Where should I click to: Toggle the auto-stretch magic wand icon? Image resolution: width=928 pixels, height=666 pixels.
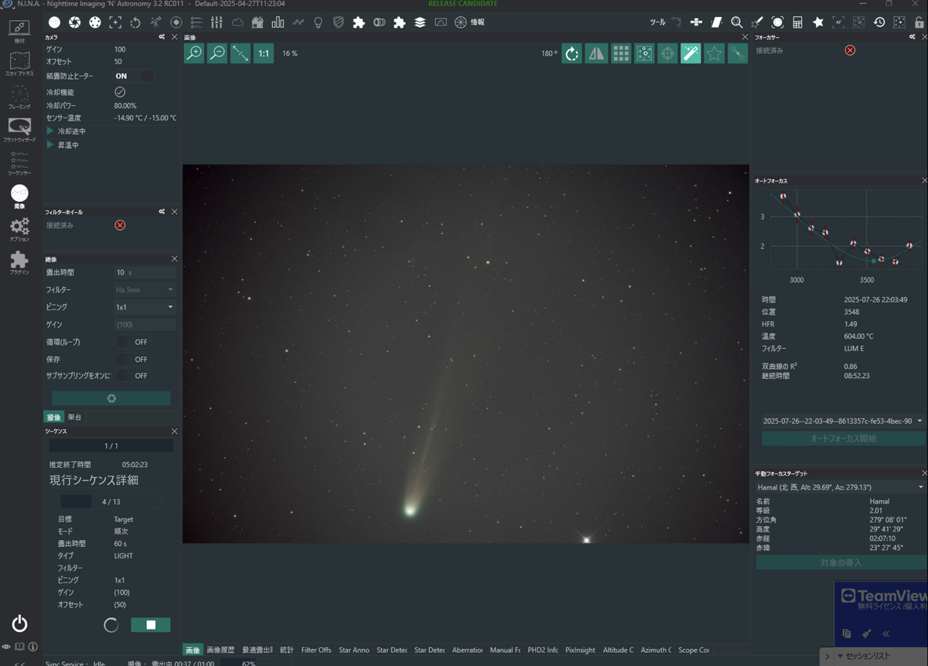coord(691,53)
